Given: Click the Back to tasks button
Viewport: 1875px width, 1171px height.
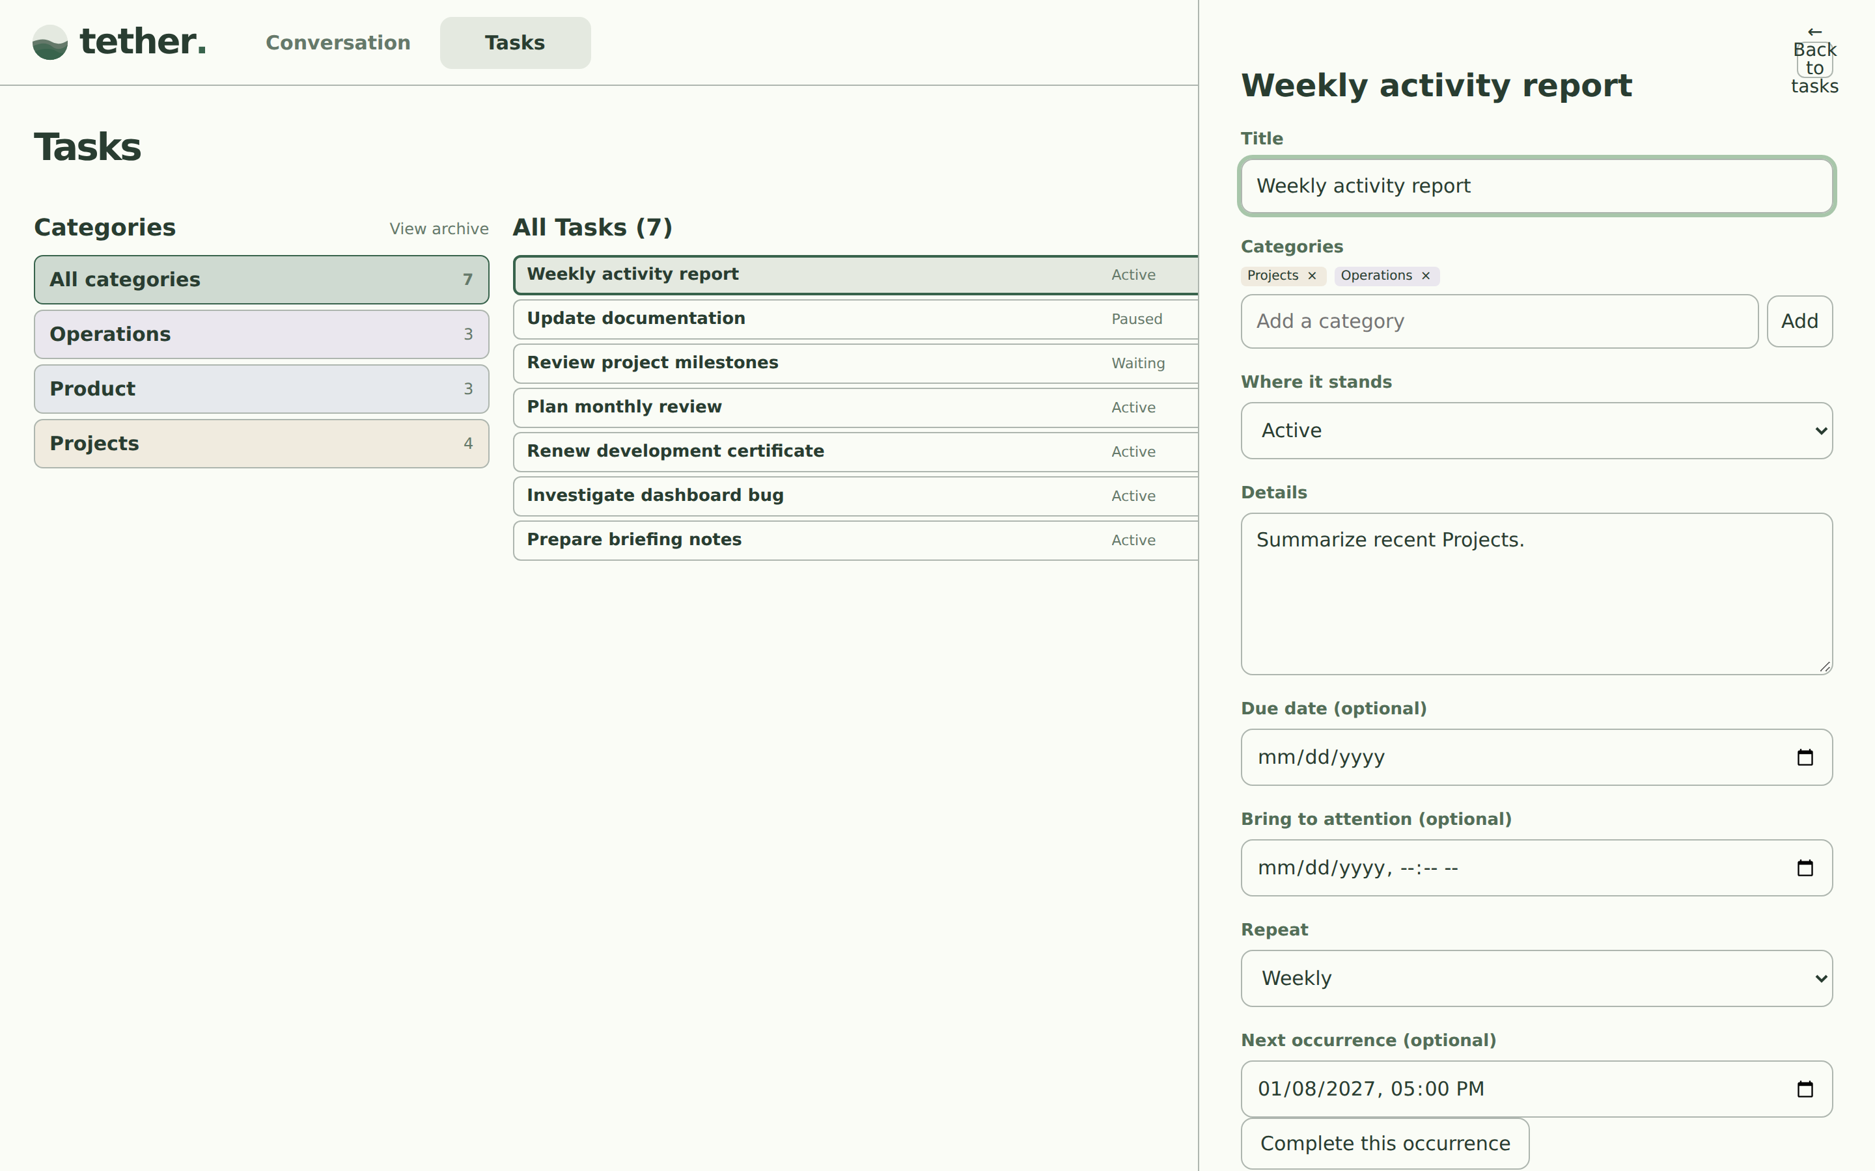Looking at the screenshot, I should (1814, 60).
